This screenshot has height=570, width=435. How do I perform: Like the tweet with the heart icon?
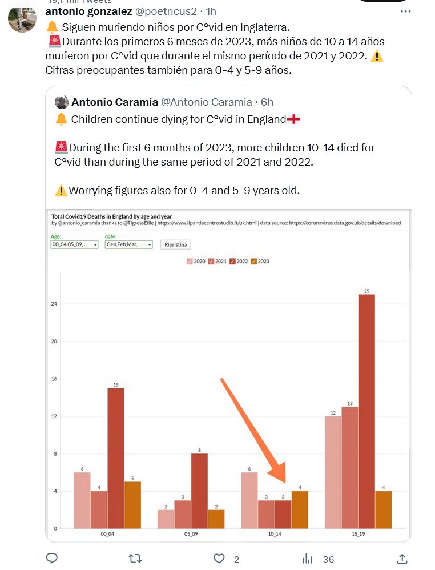click(x=219, y=558)
